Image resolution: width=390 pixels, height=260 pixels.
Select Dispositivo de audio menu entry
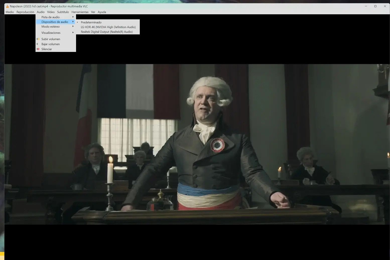point(56,22)
